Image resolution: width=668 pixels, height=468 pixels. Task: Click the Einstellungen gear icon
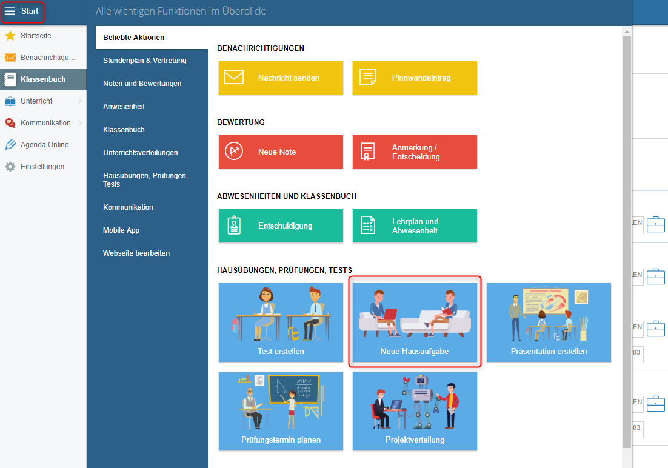click(10, 167)
